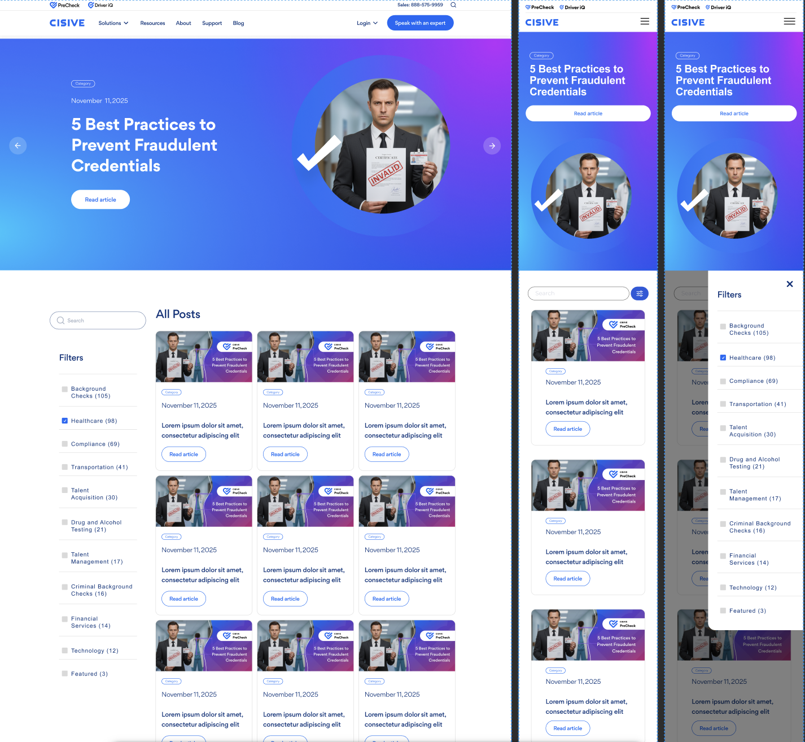805x742 pixels.
Task: Check Technology (12) in the mobile Filters panel
Action: pyautogui.click(x=723, y=587)
